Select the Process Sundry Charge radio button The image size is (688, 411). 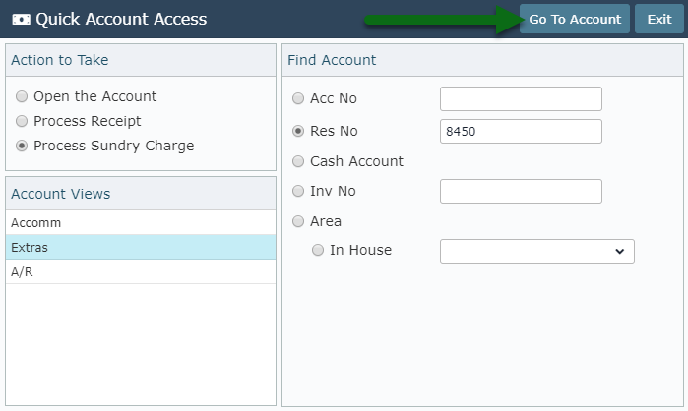(x=22, y=146)
